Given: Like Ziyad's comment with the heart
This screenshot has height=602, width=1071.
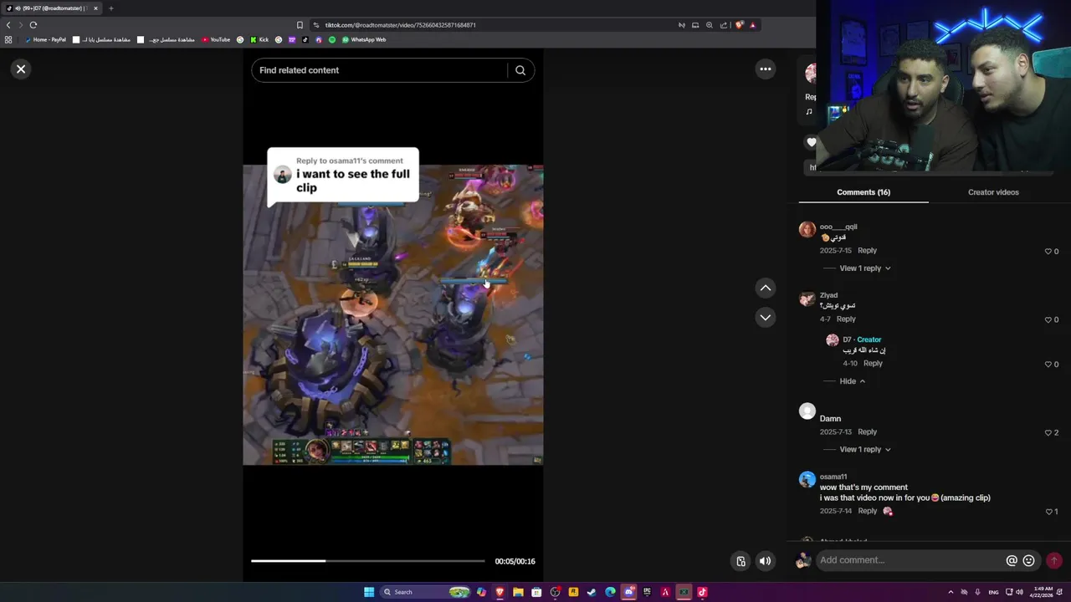Looking at the screenshot, I should [x=1048, y=320].
